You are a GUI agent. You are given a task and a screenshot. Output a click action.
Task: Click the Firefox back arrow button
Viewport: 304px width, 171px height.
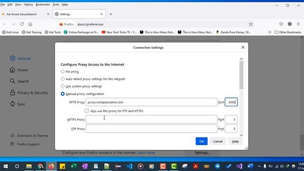pyautogui.click(x=5, y=24)
